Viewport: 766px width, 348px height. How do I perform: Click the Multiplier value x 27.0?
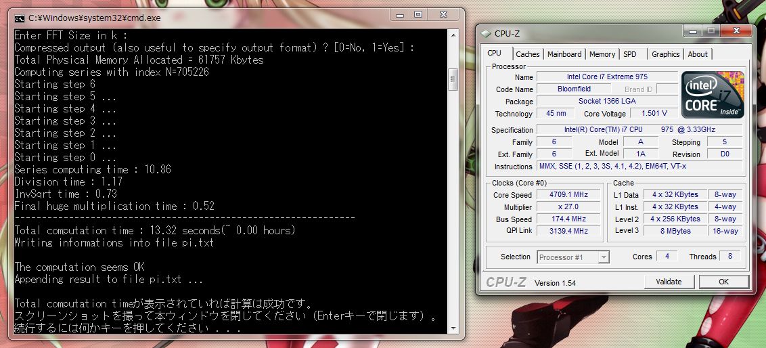pyautogui.click(x=568, y=206)
